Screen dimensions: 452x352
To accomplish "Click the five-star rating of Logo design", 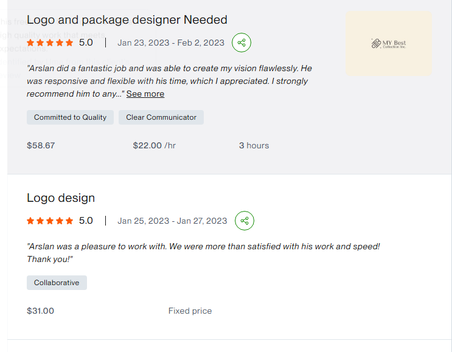I will pos(50,221).
